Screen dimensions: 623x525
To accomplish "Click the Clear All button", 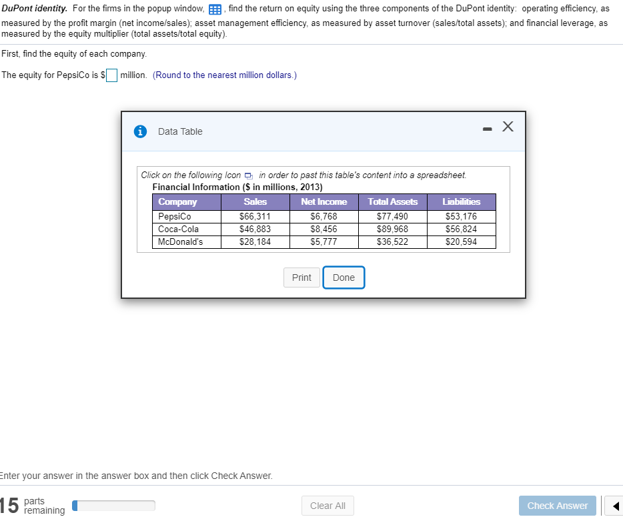I will click(x=328, y=506).
